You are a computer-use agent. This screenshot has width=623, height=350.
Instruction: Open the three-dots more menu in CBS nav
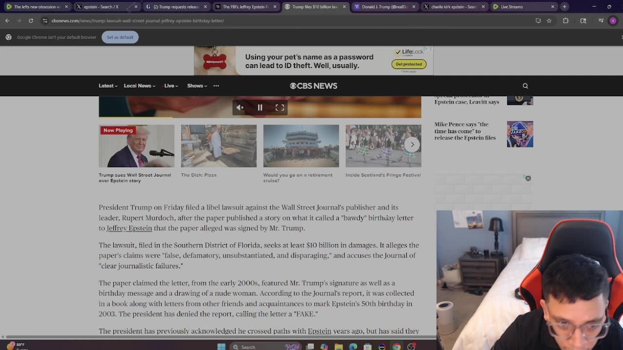pos(216,86)
